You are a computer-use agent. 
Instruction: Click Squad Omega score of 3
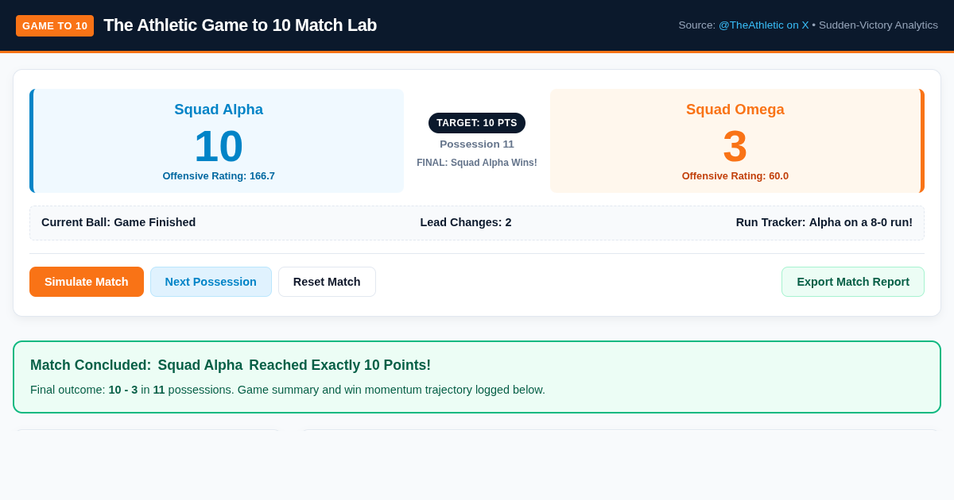(x=735, y=146)
